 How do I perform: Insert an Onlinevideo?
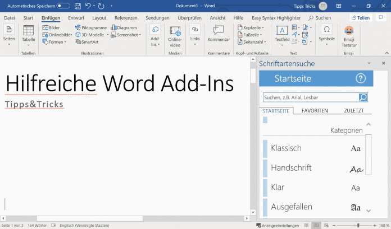click(175, 35)
